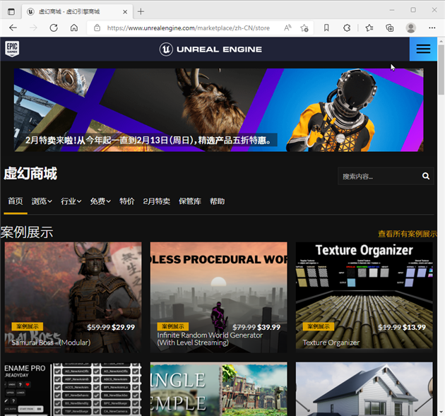The width and height of the screenshot is (445, 416).
Task: Click the site lock icon in address bar
Action: pyautogui.click(x=97, y=28)
